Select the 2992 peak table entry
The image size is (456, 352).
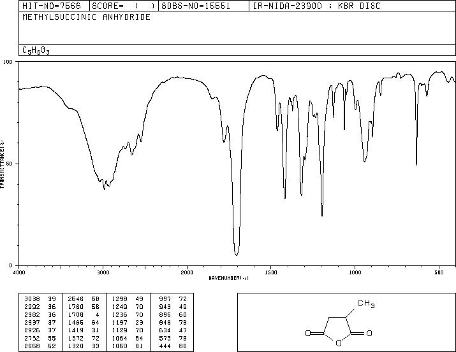(x=32, y=307)
